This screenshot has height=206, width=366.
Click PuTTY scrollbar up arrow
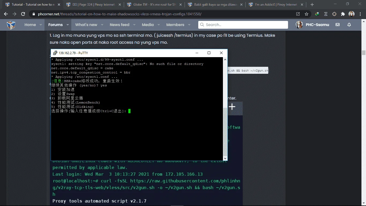click(x=225, y=59)
